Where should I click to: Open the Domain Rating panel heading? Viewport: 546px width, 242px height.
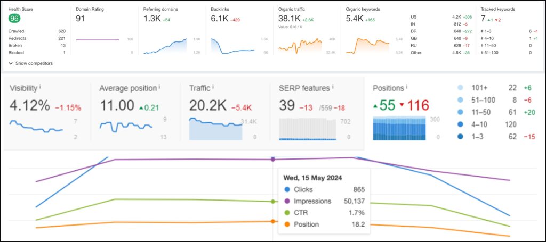click(91, 9)
